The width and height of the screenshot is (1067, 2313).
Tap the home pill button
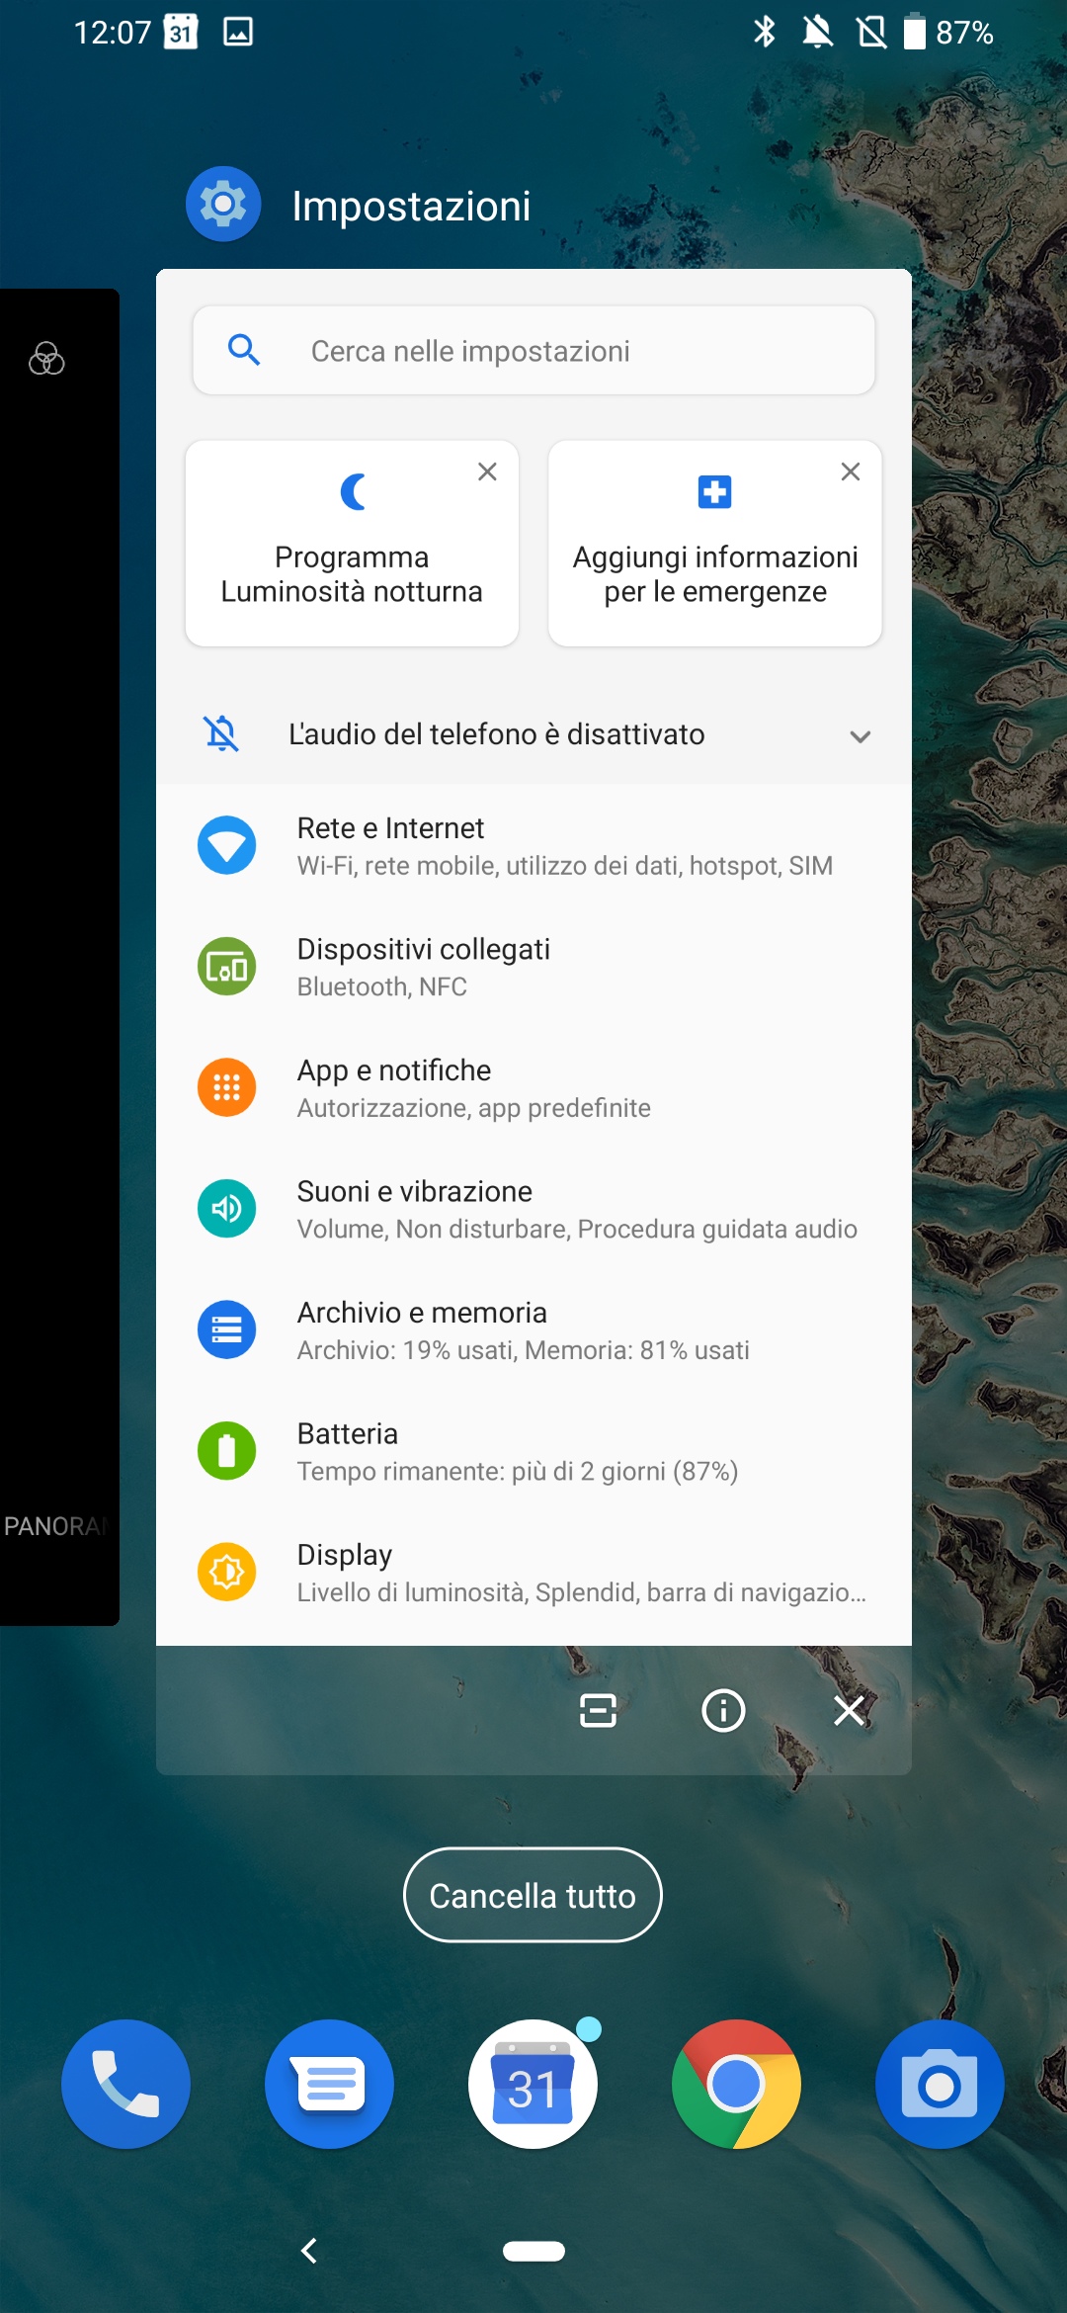(x=533, y=2251)
